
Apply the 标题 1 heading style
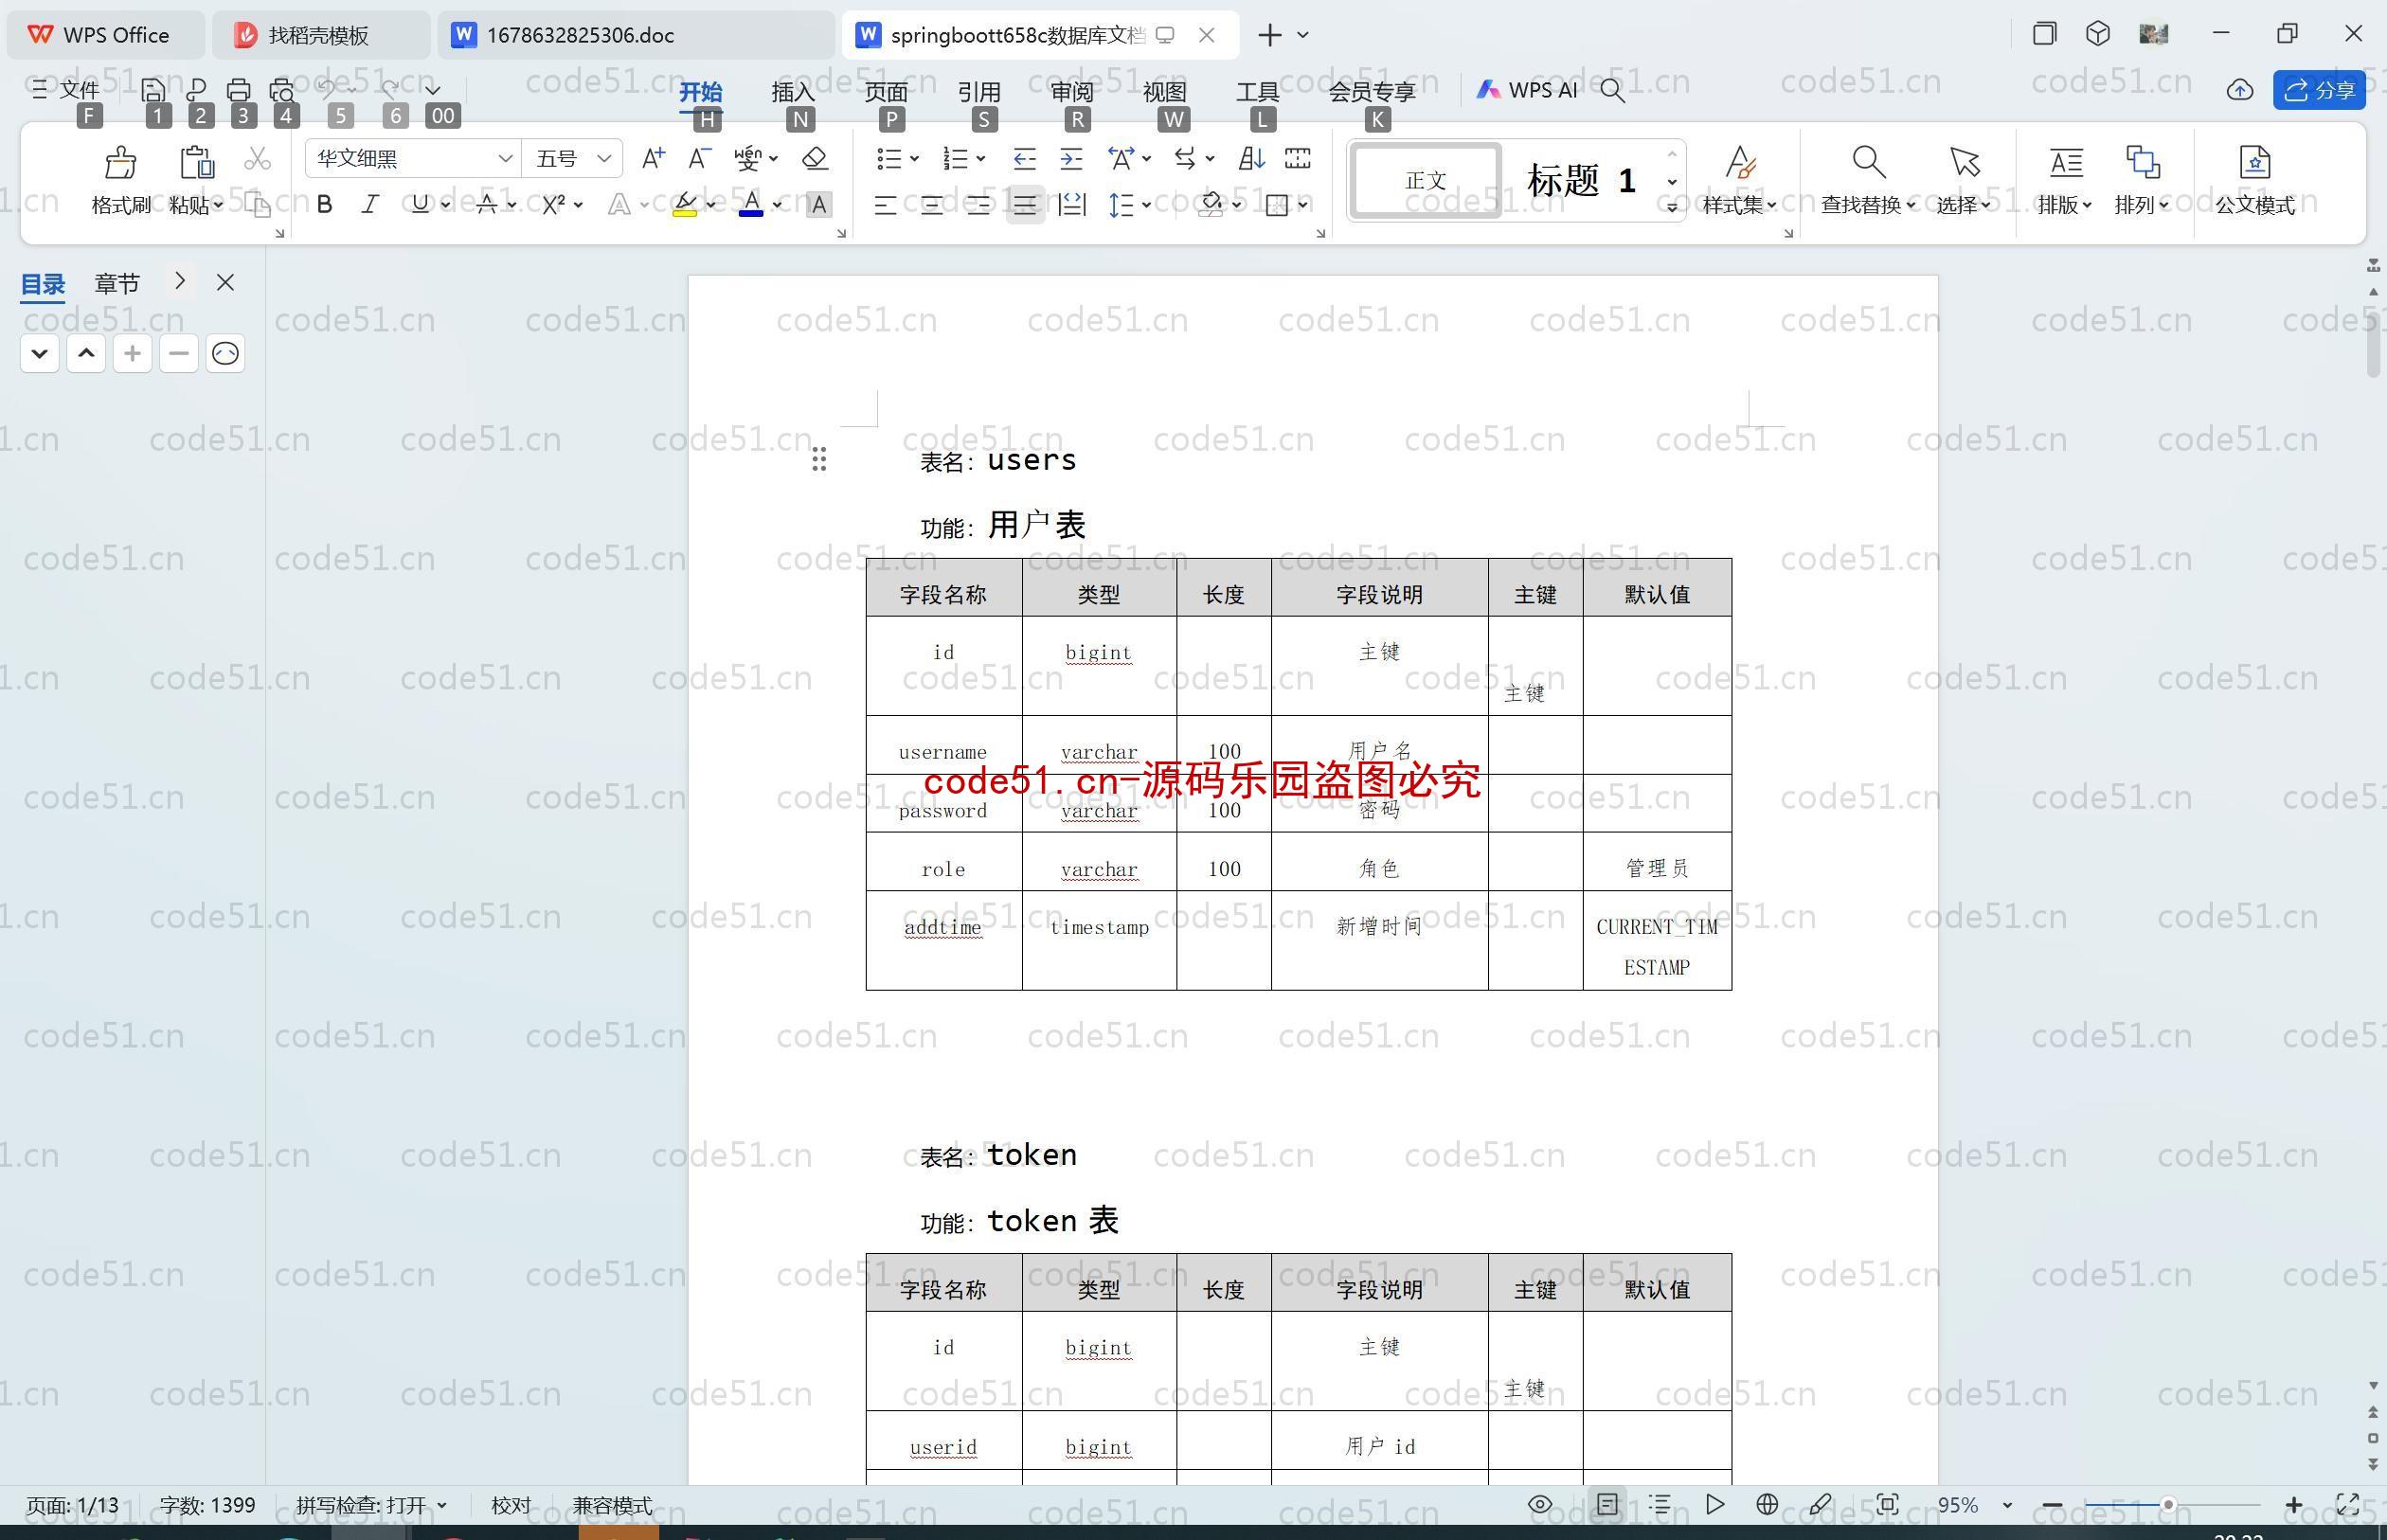tap(1581, 180)
